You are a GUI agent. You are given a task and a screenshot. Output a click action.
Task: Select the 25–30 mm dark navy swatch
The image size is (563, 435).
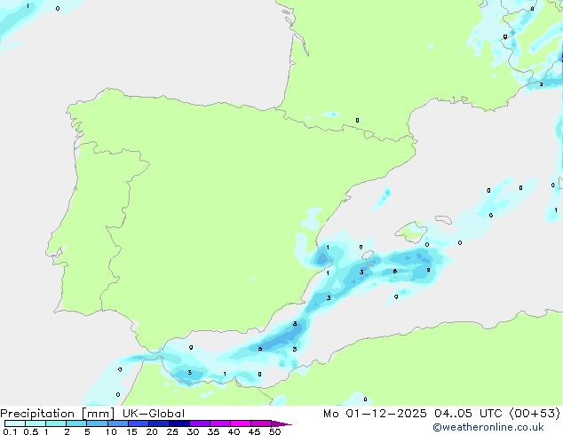tap(179, 423)
